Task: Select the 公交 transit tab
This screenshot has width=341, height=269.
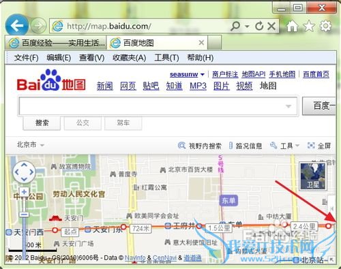Action: point(83,123)
